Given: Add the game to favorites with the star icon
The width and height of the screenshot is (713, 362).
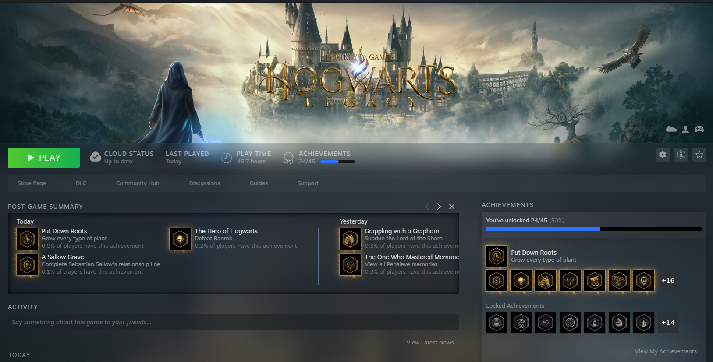Looking at the screenshot, I should 699,155.
